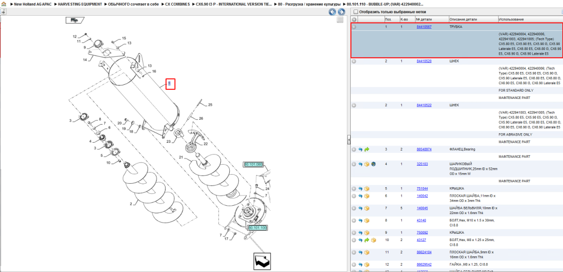
Task: Click the vehicle icon above the diagram
Action: pos(75,20)
